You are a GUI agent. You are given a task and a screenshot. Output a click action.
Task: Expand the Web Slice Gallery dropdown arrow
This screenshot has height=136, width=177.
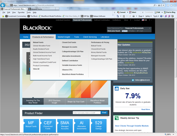click(79, 16)
